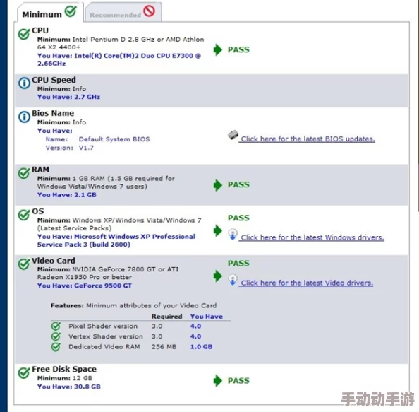The width and height of the screenshot is (419, 412).
Task: Click the green checkmark beside OS
Action: [24, 214]
